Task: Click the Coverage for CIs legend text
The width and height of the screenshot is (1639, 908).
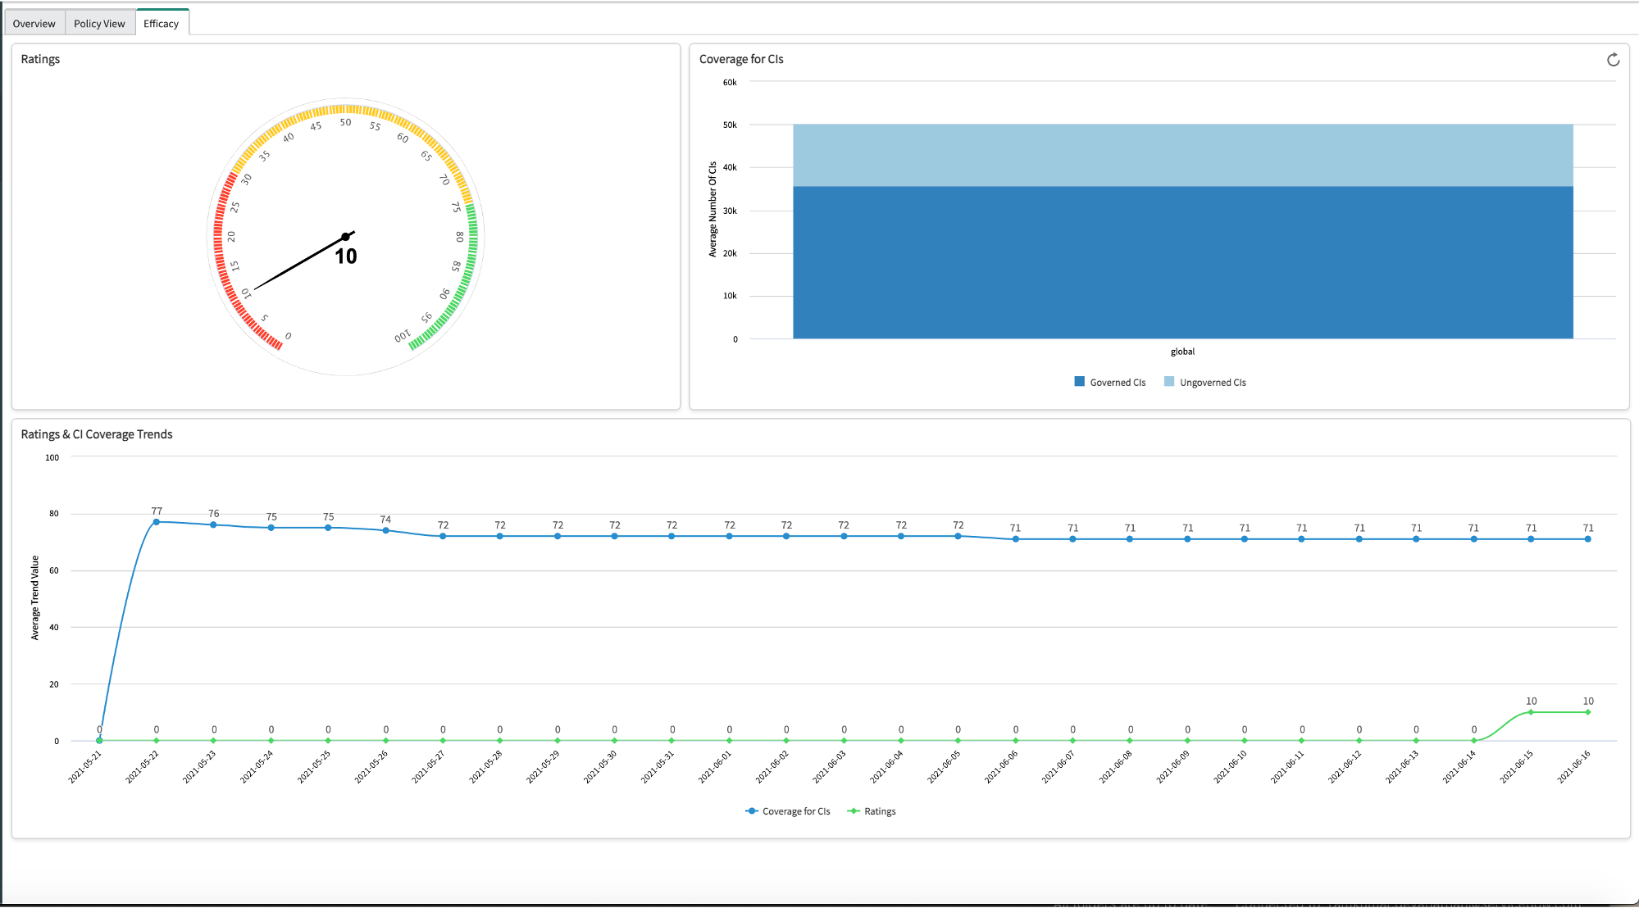Action: coord(795,810)
